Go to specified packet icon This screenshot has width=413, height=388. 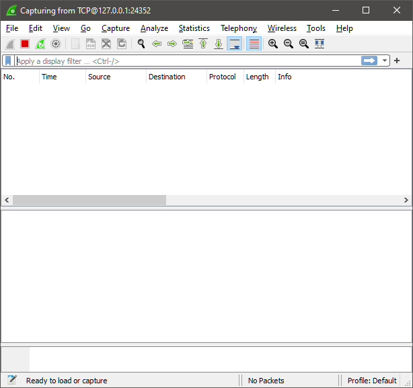click(188, 44)
